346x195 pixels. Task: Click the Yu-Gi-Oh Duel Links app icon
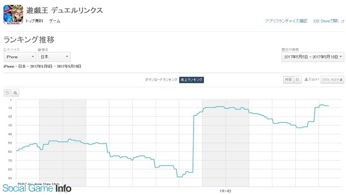pyautogui.click(x=13, y=15)
